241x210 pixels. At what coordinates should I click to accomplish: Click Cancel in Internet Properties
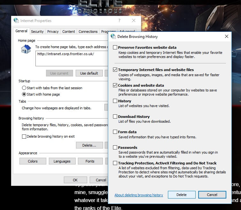[x=99, y=180]
